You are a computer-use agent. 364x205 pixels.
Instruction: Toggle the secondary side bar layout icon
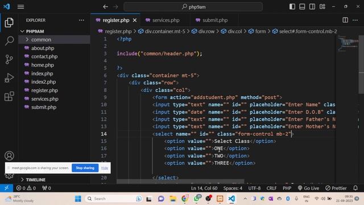tap(312, 6)
